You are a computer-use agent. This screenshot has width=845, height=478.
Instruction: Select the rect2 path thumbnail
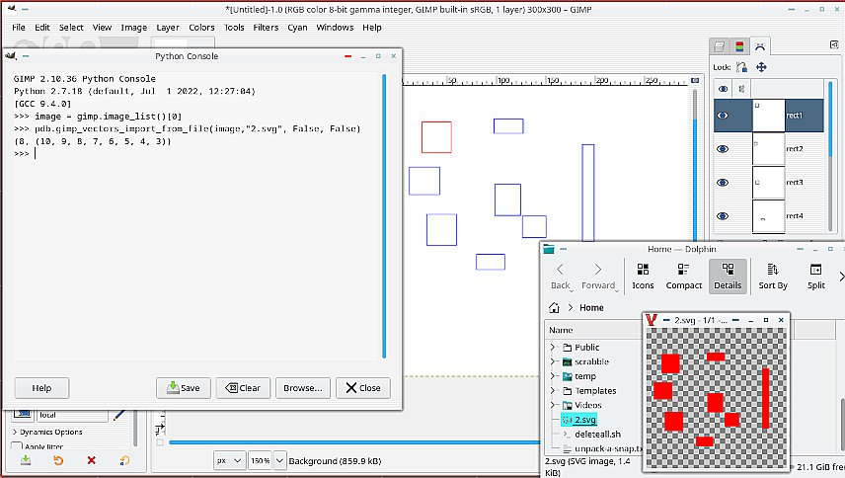coord(768,149)
